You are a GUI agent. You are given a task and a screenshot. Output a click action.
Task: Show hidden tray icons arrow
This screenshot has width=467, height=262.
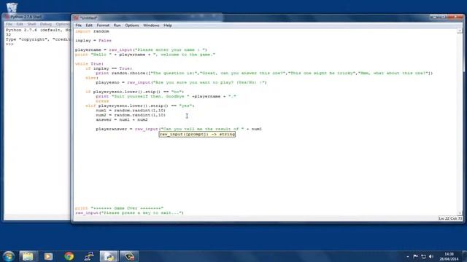[407, 256]
